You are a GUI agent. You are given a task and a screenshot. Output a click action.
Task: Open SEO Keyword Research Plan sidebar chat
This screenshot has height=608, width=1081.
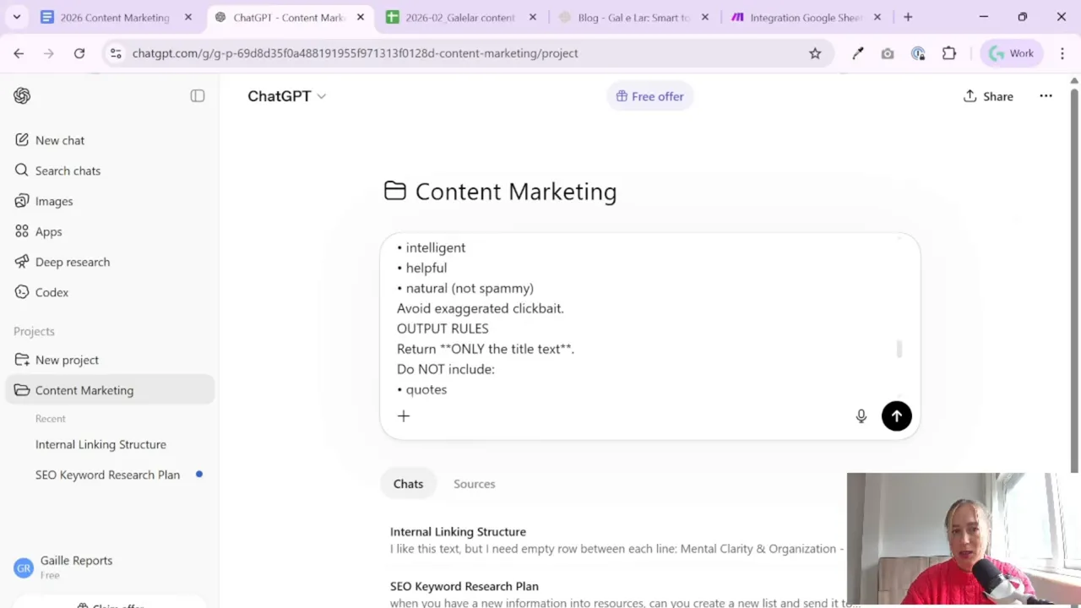[107, 475]
